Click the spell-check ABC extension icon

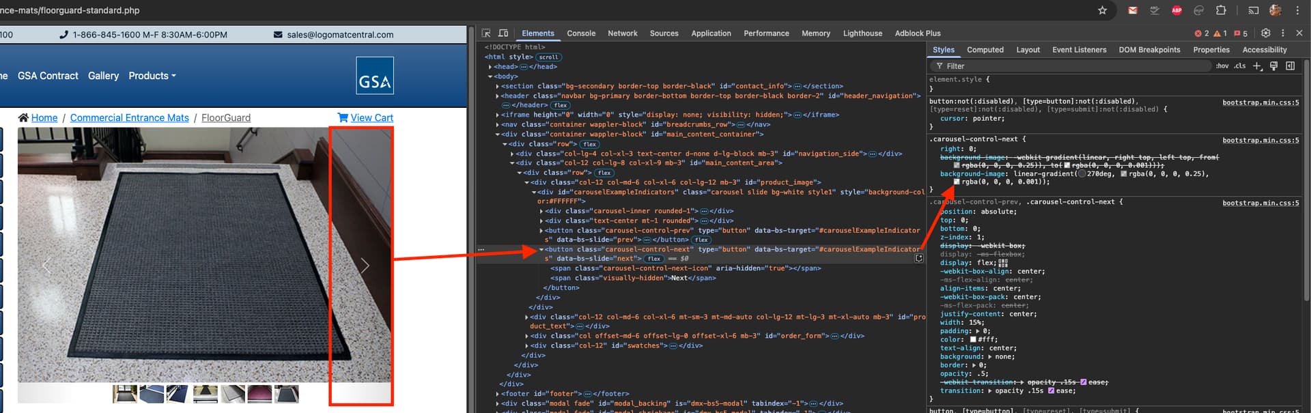(1155, 10)
